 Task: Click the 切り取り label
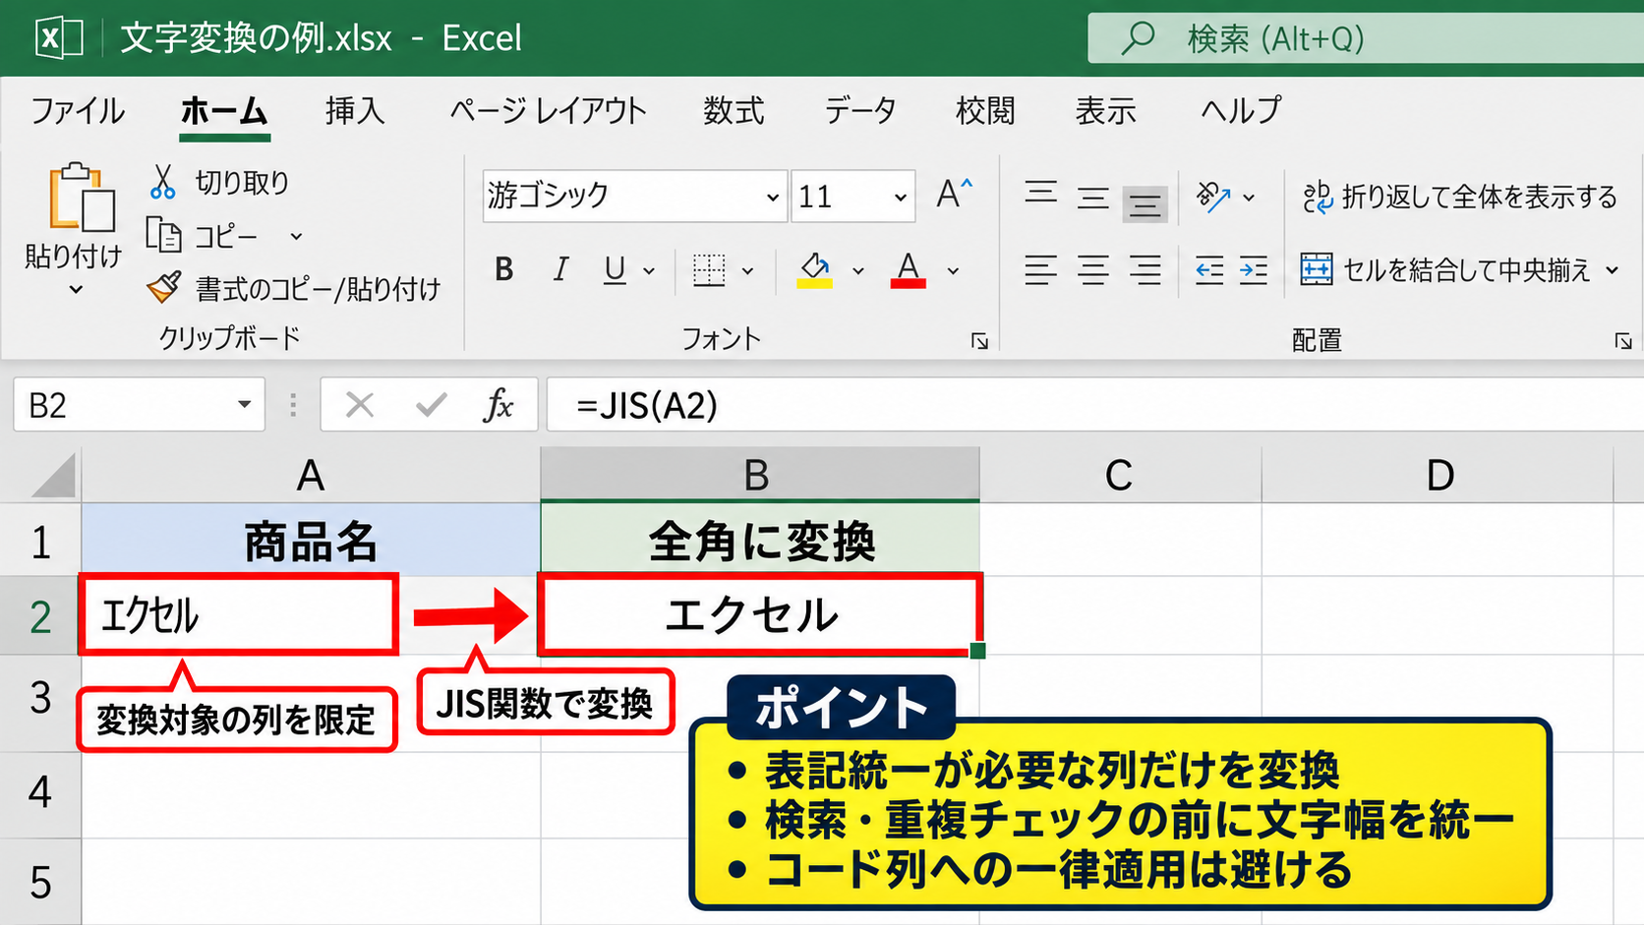pos(242,182)
